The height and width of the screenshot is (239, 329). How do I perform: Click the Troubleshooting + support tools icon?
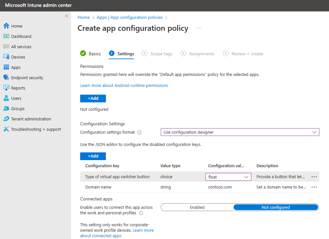6,129
